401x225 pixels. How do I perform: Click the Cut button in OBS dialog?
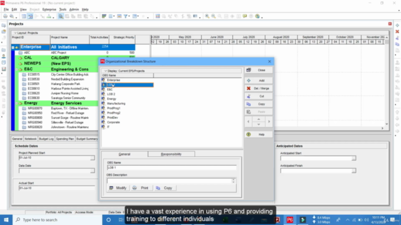[258, 96]
